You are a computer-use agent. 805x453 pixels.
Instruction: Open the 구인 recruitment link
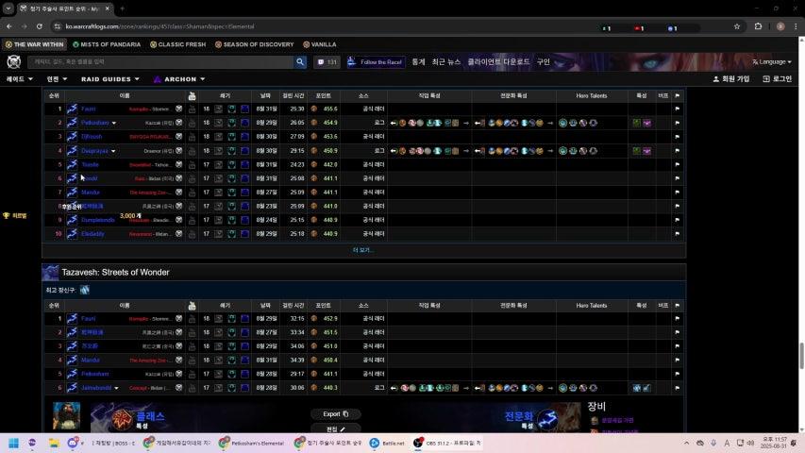pyautogui.click(x=544, y=61)
